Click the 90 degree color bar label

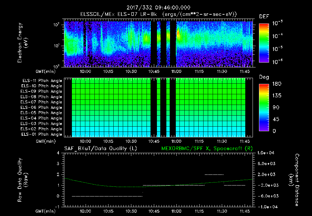pyautogui.click(x=276, y=107)
